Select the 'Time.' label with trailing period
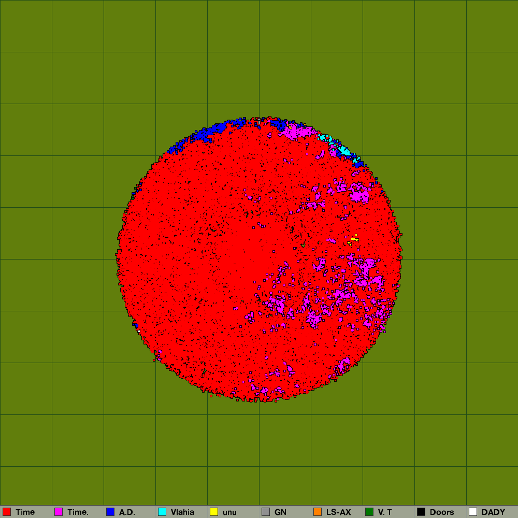518x518 pixels. click(x=78, y=512)
